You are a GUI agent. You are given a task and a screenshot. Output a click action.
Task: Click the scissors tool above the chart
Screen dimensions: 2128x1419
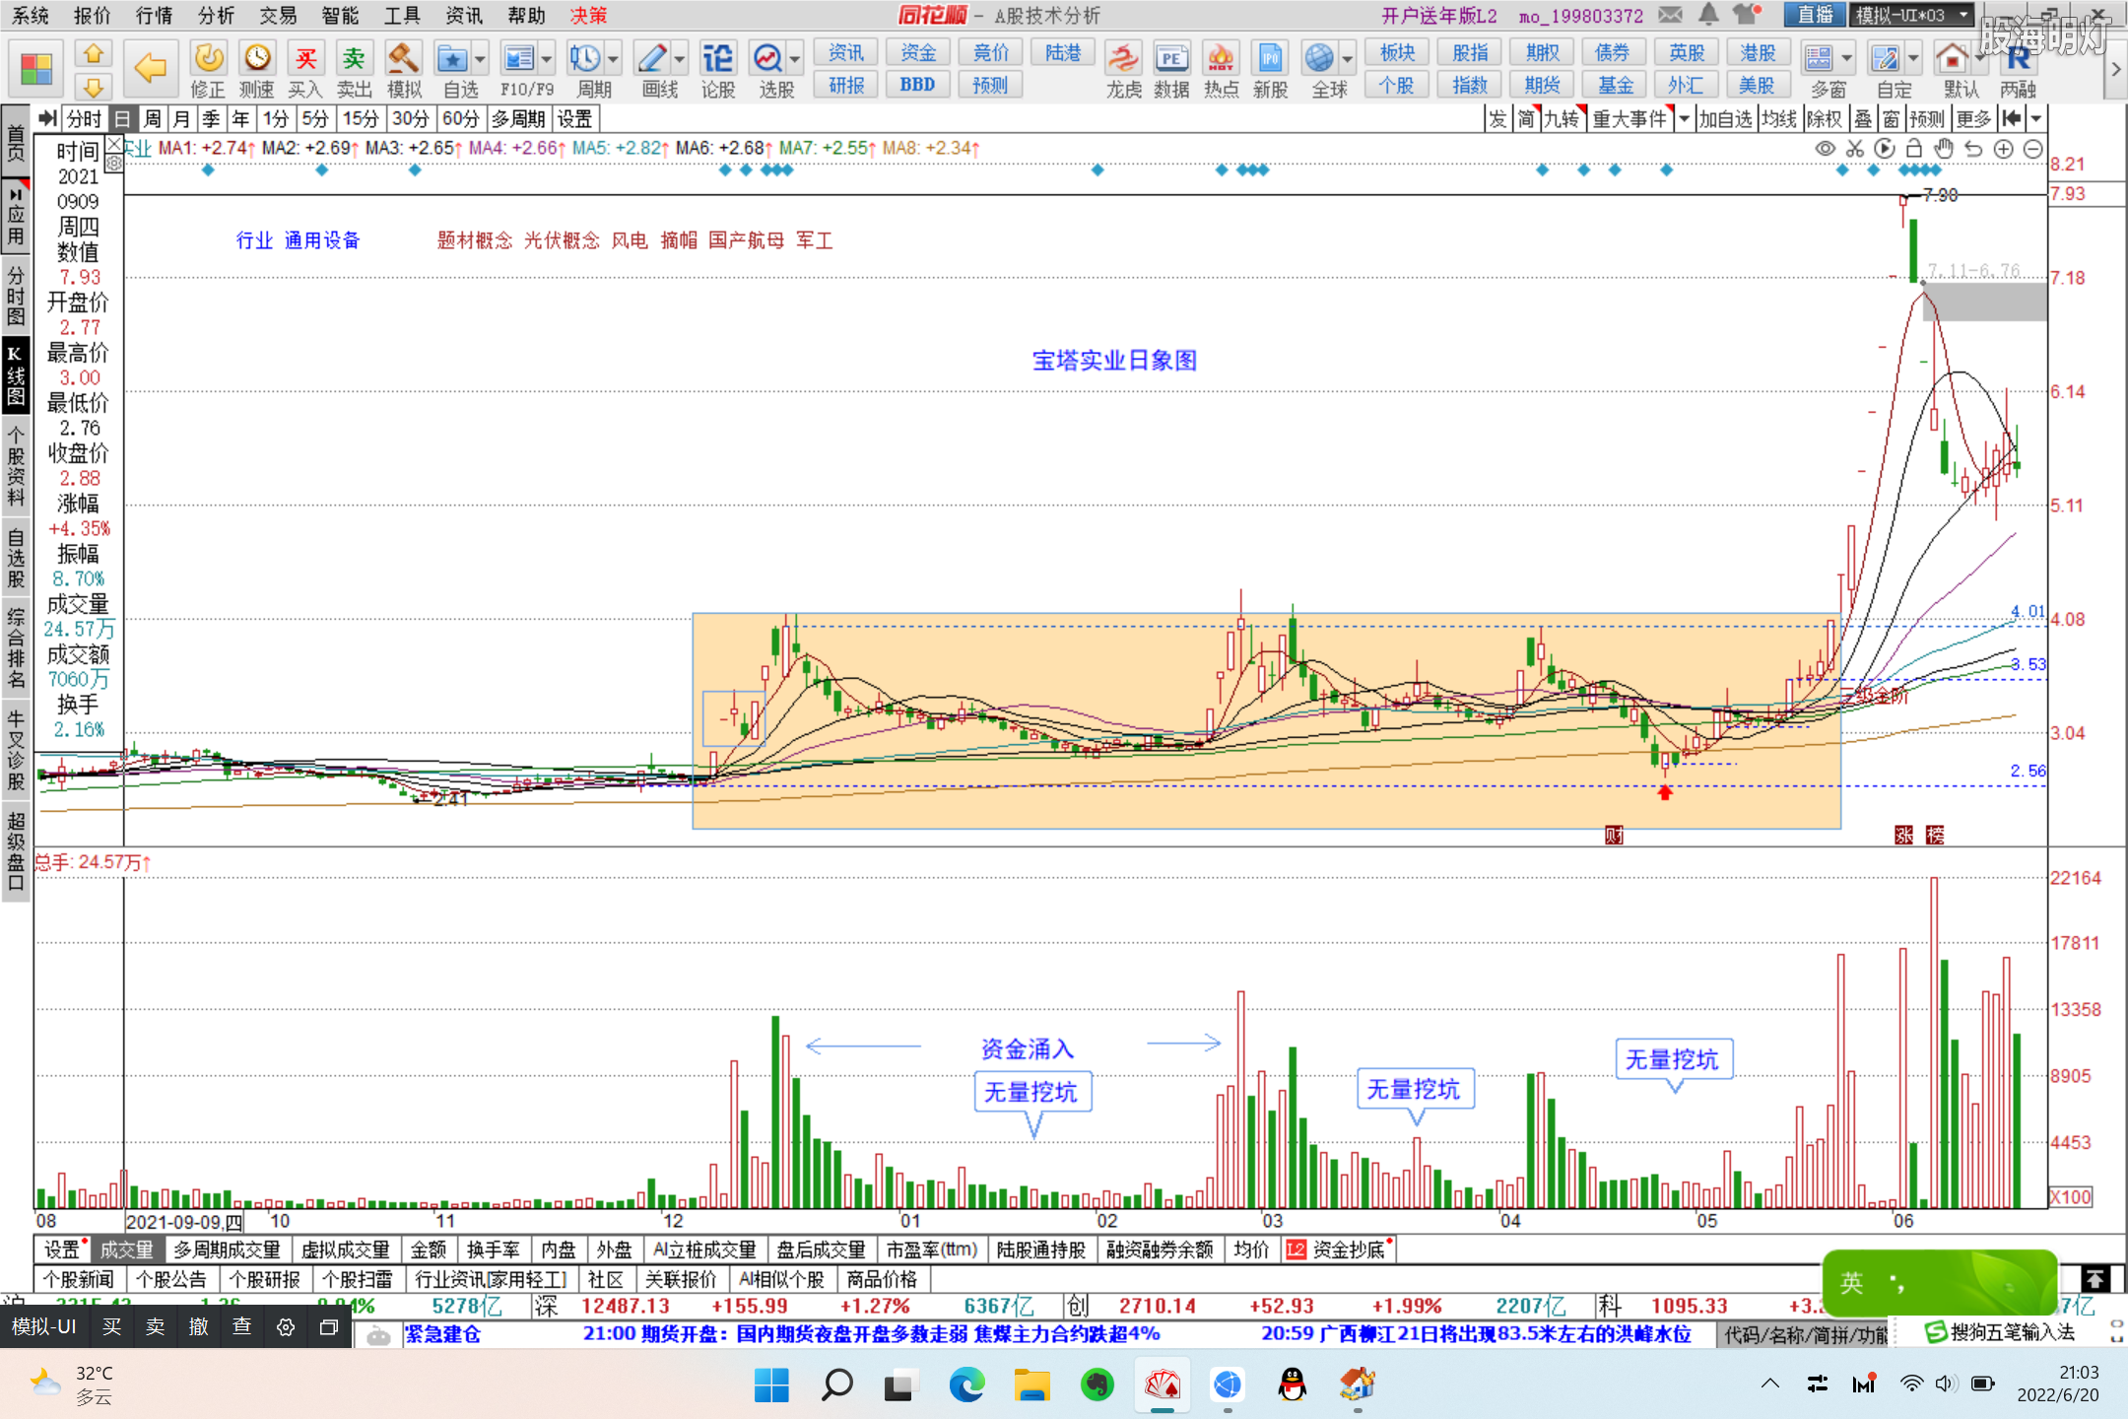tap(1855, 149)
